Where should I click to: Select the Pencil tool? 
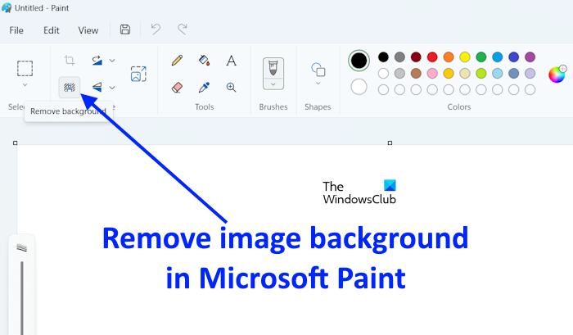pyautogui.click(x=177, y=61)
